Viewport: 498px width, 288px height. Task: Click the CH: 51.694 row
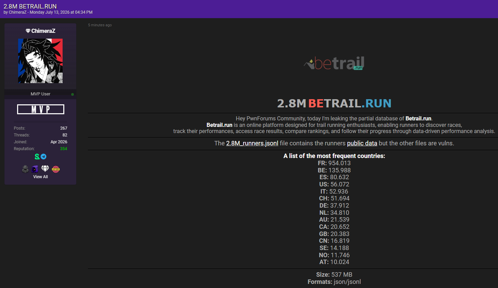334,198
